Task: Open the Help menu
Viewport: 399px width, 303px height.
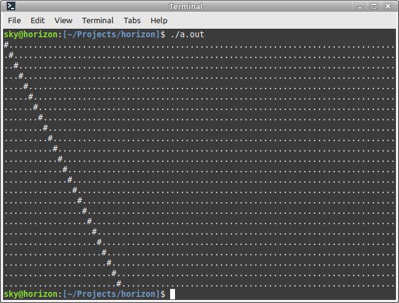Action: (x=159, y=20)
